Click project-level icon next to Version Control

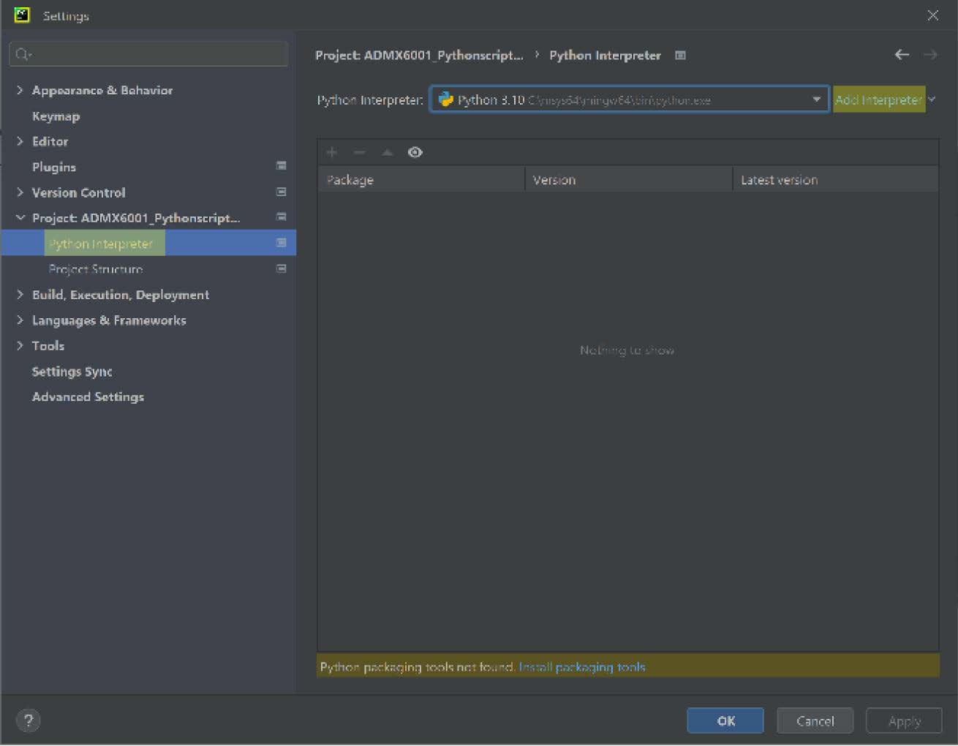281,192
